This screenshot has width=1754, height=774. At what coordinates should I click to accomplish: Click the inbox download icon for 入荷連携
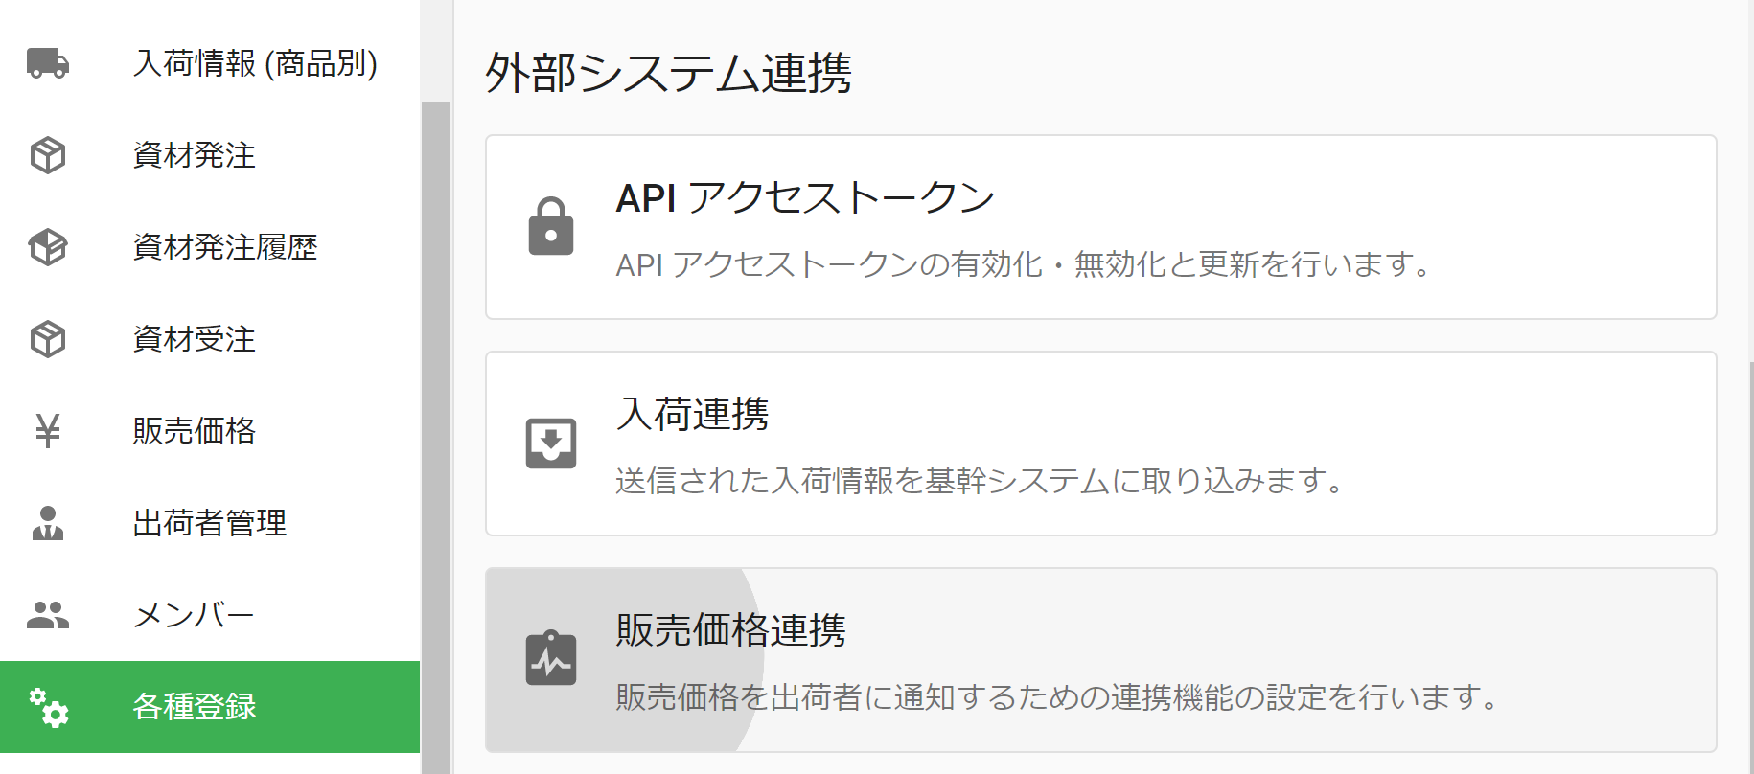[551, 444]
